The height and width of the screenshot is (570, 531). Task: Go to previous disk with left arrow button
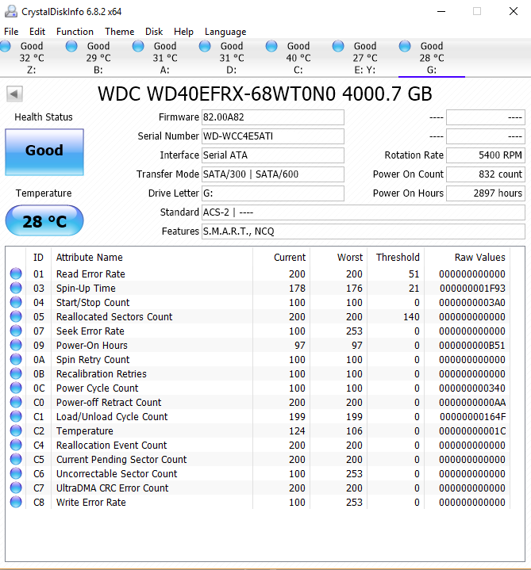point(14,94)
